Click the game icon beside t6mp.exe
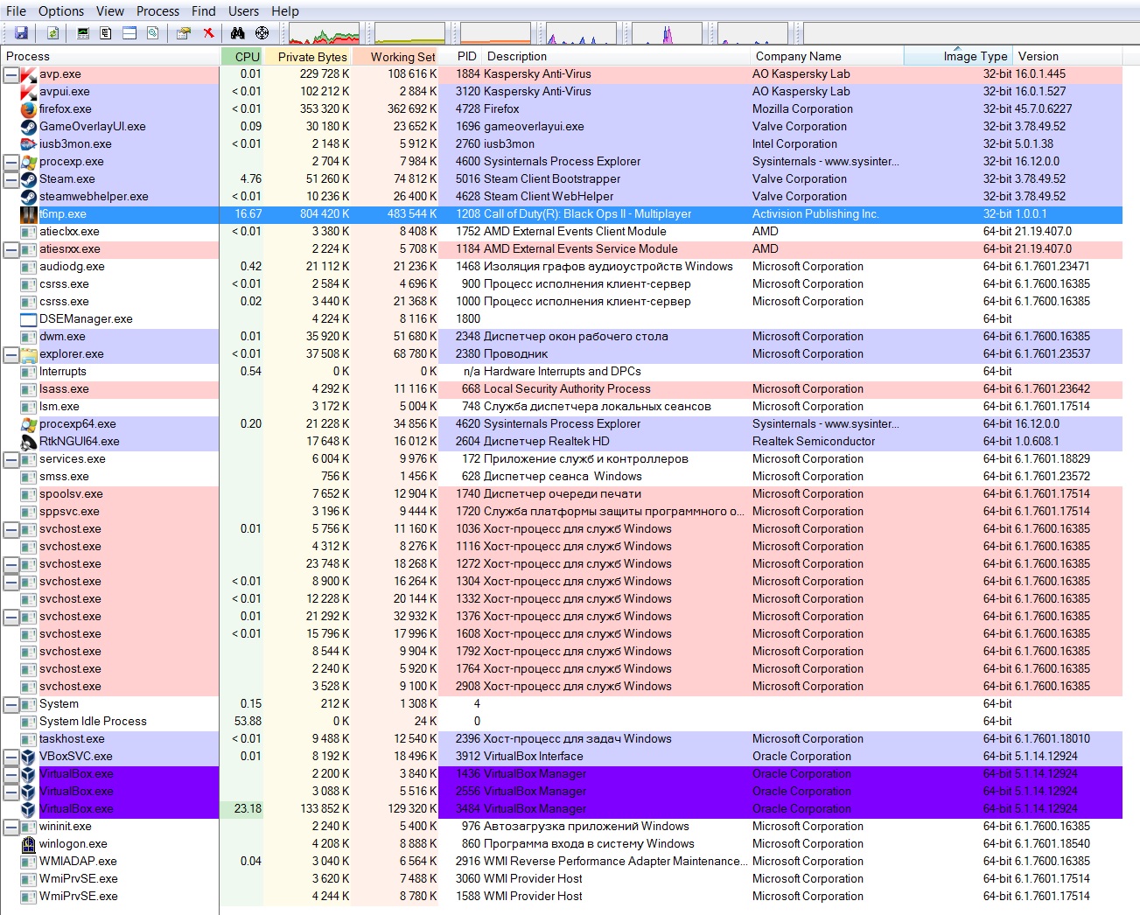The width and height of the screenshot is (1140, 915). (28, 214)
